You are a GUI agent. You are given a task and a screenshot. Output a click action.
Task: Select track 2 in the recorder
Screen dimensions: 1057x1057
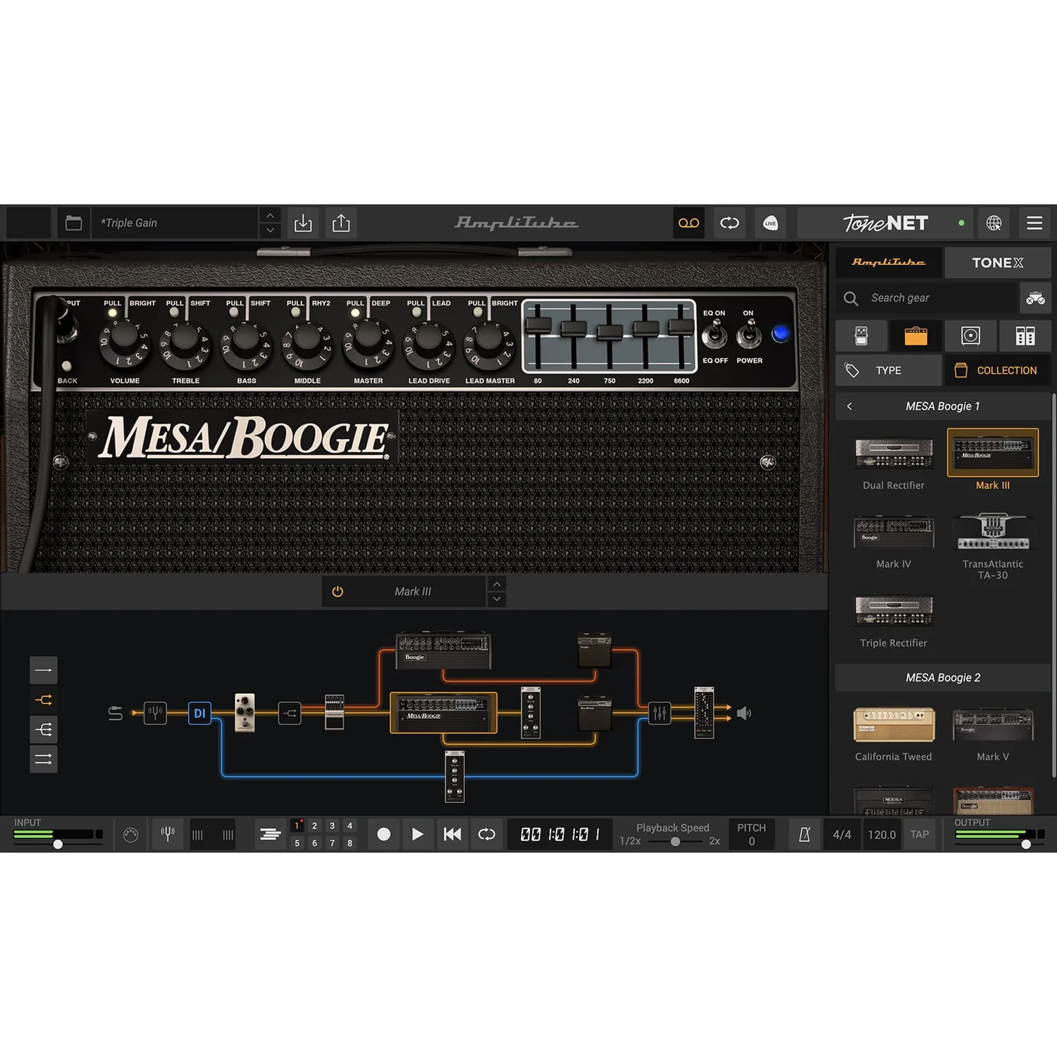pos(314,826)
